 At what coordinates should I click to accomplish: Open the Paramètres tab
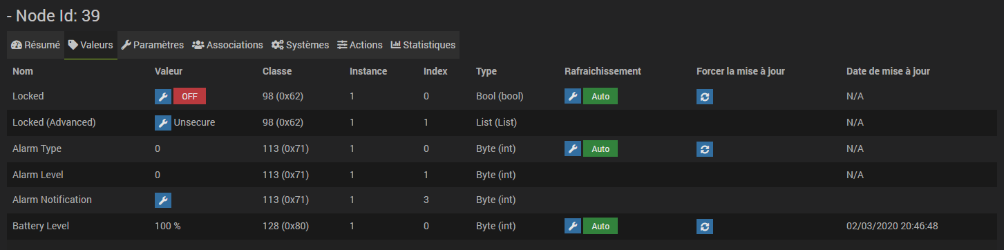coord(152,45)
